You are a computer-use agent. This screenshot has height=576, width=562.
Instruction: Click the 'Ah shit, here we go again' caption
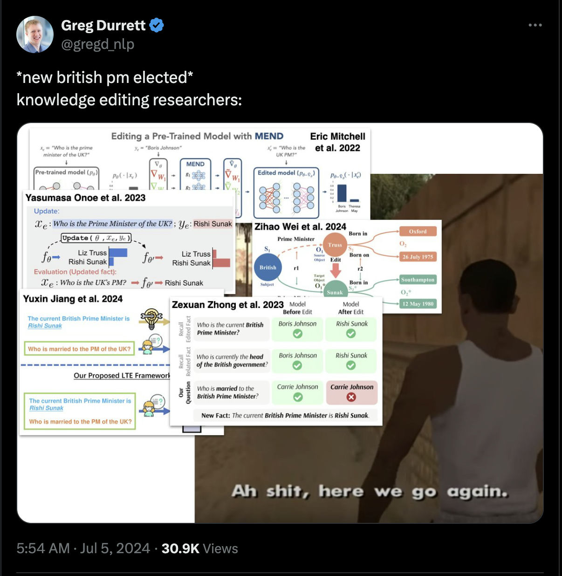[370, 492]
